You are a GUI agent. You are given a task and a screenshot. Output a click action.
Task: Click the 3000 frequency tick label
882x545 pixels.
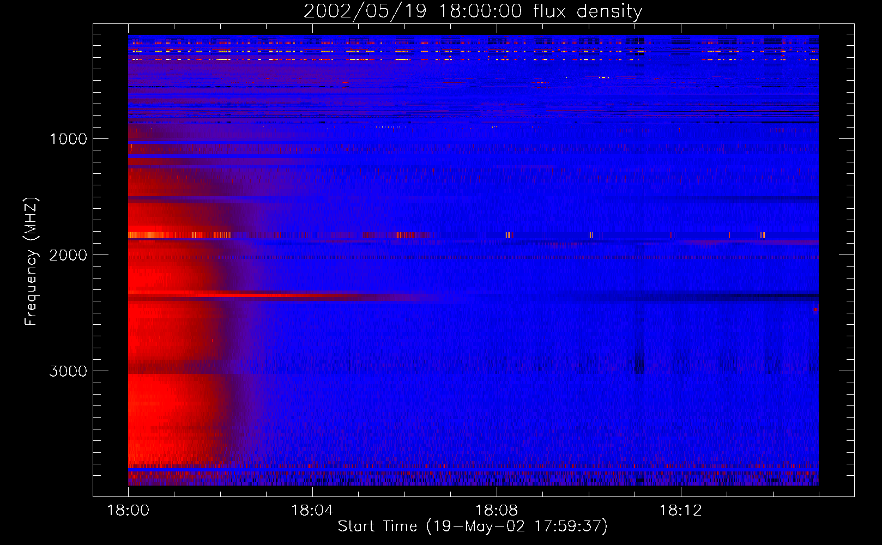(x=68, y=371)
